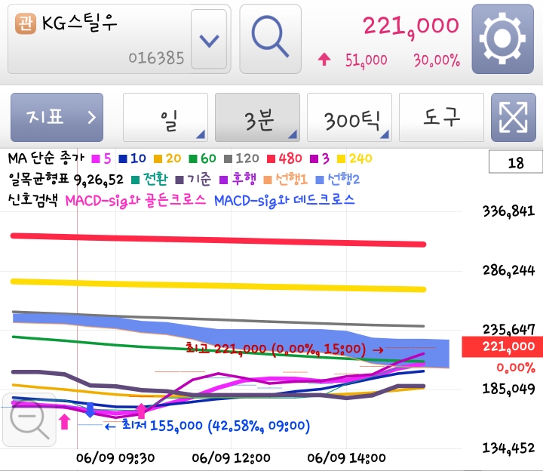Click the orange MA 20 swatch

coord(158,159)
